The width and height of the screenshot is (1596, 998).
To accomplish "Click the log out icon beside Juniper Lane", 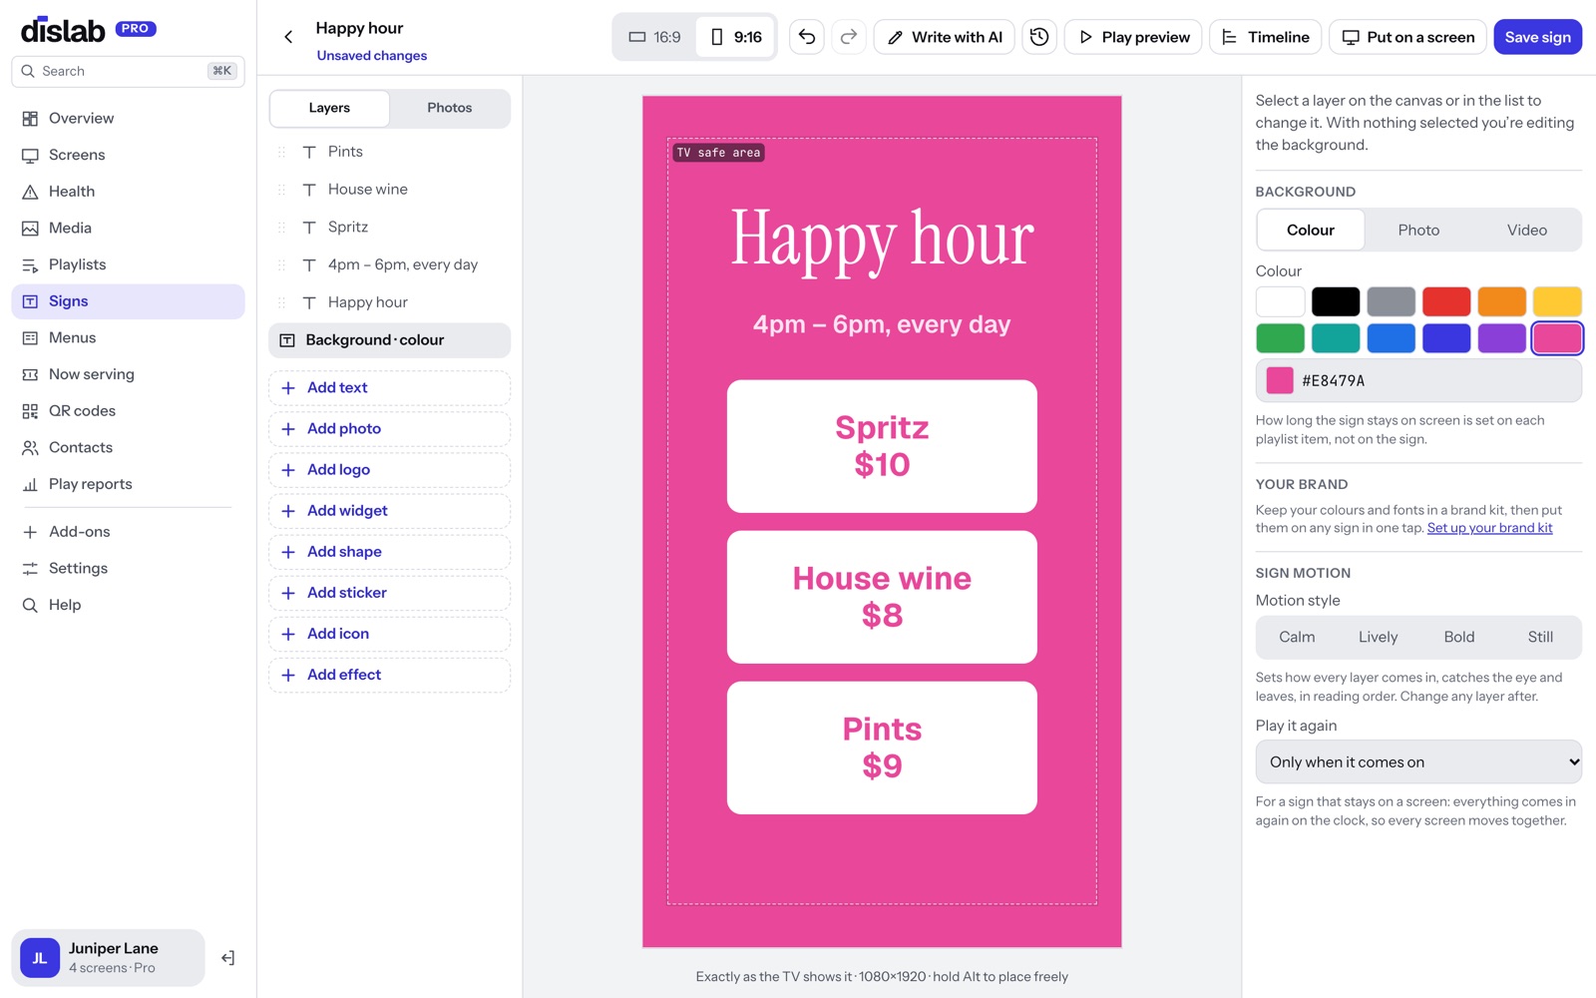I will (227, 958).
